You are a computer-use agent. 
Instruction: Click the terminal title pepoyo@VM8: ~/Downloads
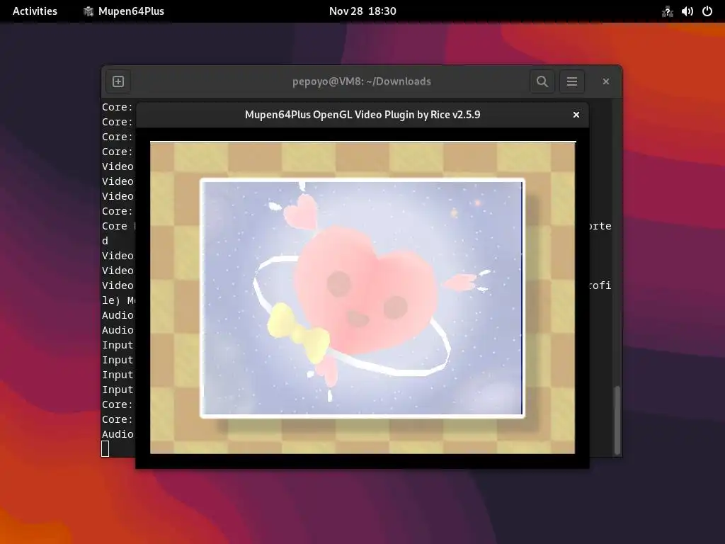[362, 81]
